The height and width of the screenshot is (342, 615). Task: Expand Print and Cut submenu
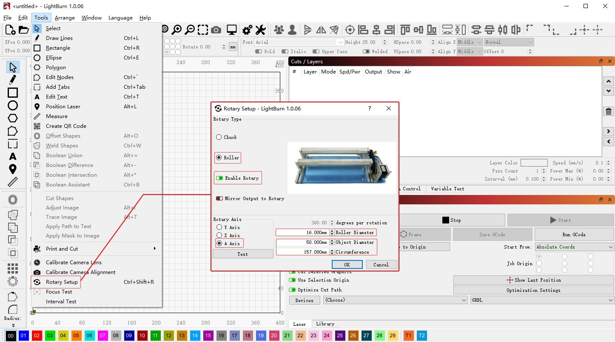click(97, 249)
